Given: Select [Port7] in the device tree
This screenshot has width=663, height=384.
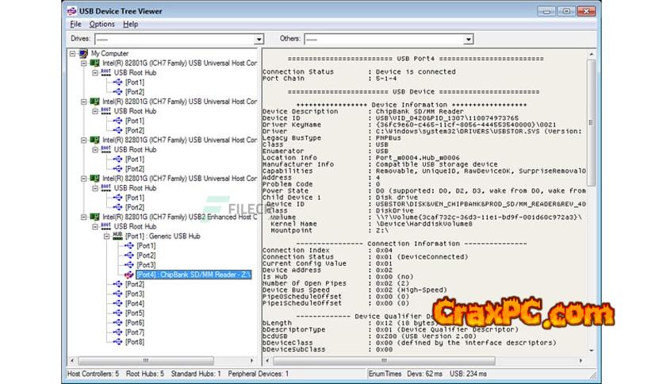Looking at the screenshot, I should coord(135,332).
